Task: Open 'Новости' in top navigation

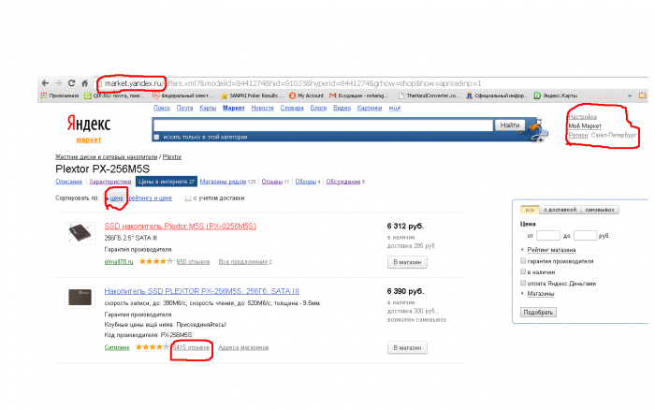Action: (262, 108)
